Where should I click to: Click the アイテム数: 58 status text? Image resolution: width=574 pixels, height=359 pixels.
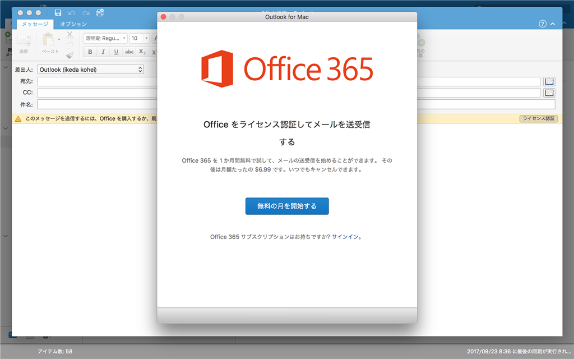click(x=55, y=351)
